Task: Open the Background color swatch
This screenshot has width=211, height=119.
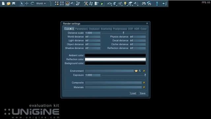Action: pyautogui.click(x=115, y=63)
